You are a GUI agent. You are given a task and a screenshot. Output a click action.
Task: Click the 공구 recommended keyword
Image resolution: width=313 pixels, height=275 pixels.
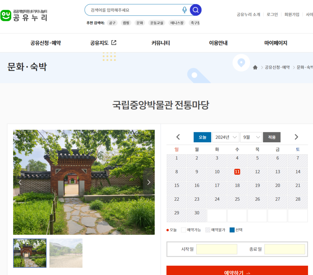click(x=112, y=23)
